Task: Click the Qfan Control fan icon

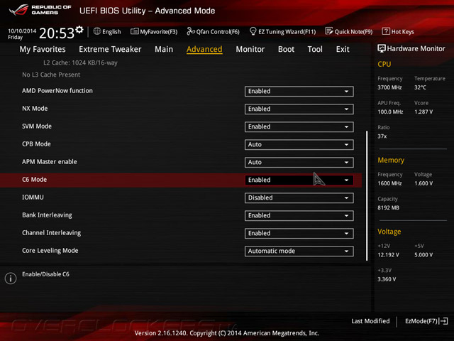Action: 191,31
